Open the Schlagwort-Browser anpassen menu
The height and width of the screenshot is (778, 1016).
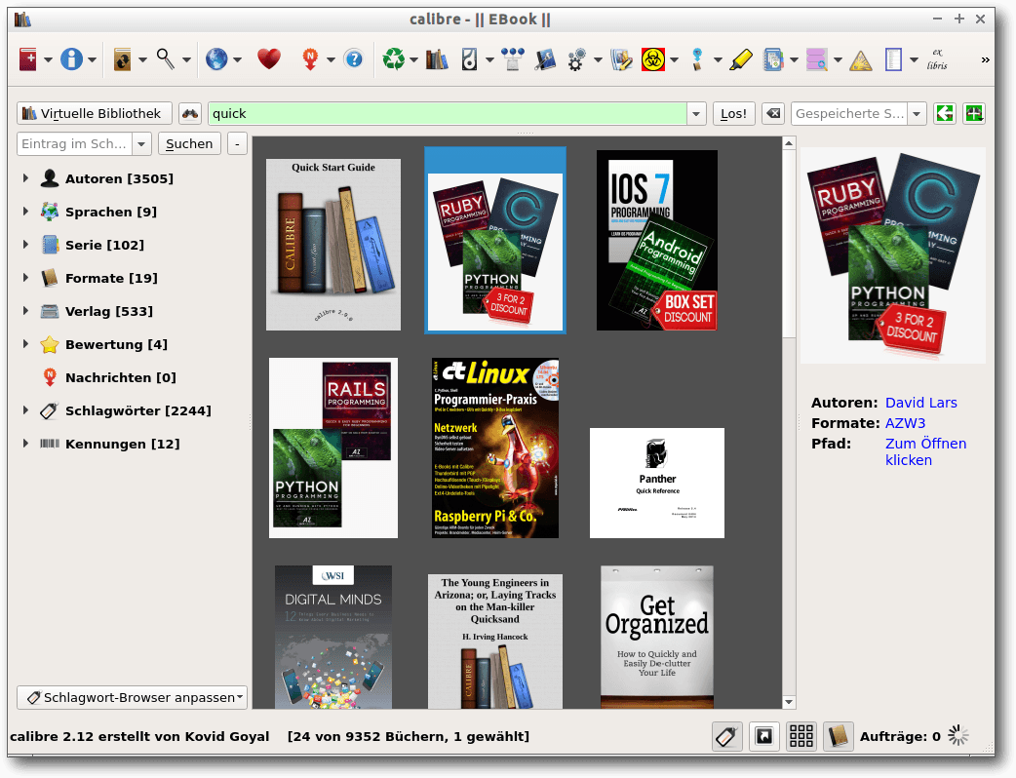pos(132,698)
